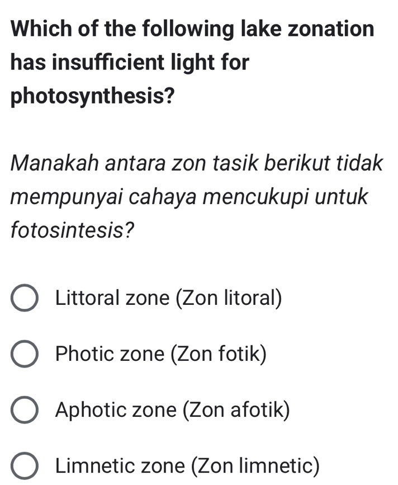Click the second answer option row

point(140,354)
